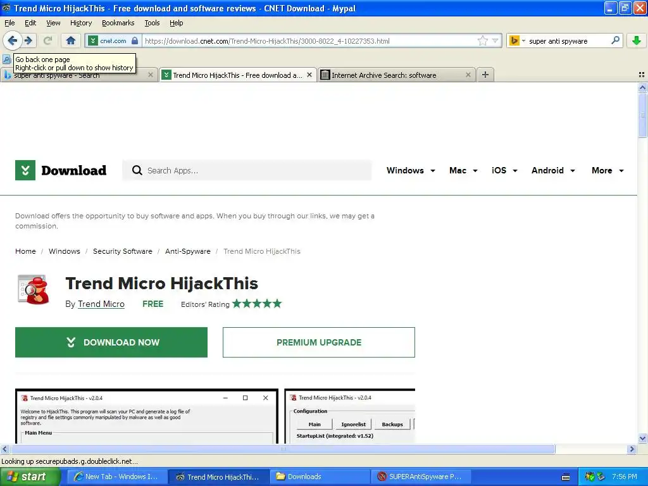Close the super anti spyware search tab

151,75
